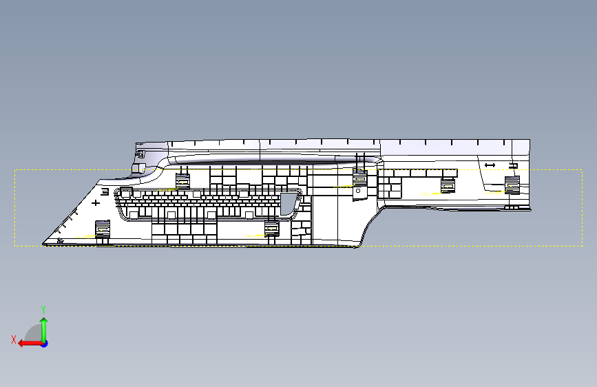
Task: Select the trapezoid cutout in the model's grille
Action: [289, 204]
